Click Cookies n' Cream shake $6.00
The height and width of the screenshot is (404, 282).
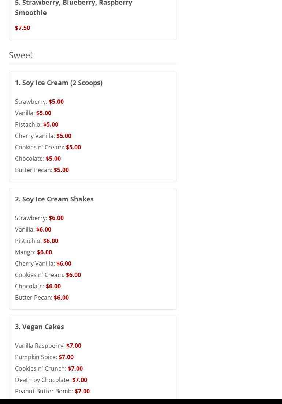48,275
